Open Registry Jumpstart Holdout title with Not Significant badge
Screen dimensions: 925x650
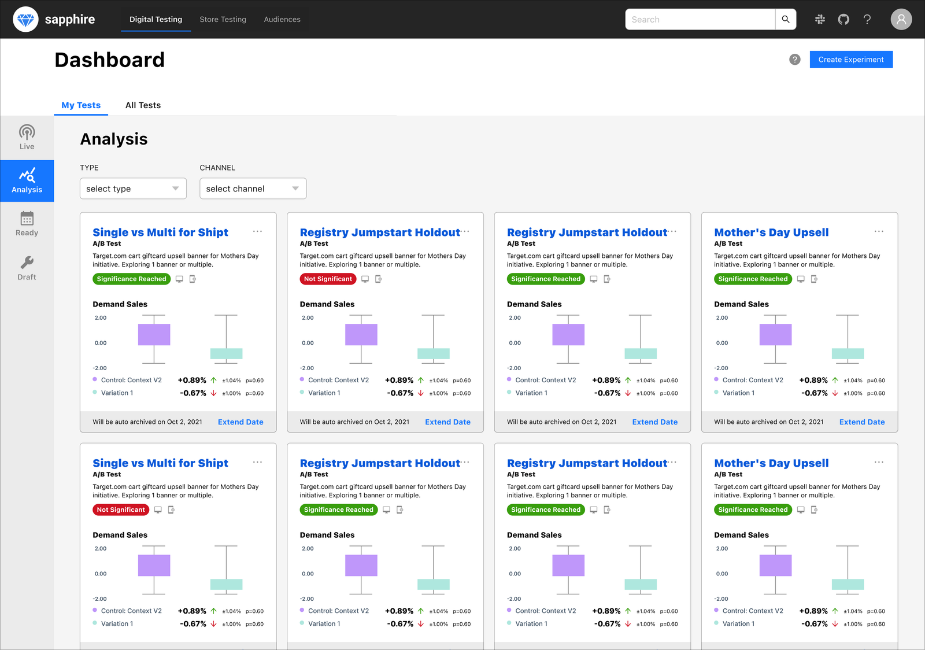(380, 232)
